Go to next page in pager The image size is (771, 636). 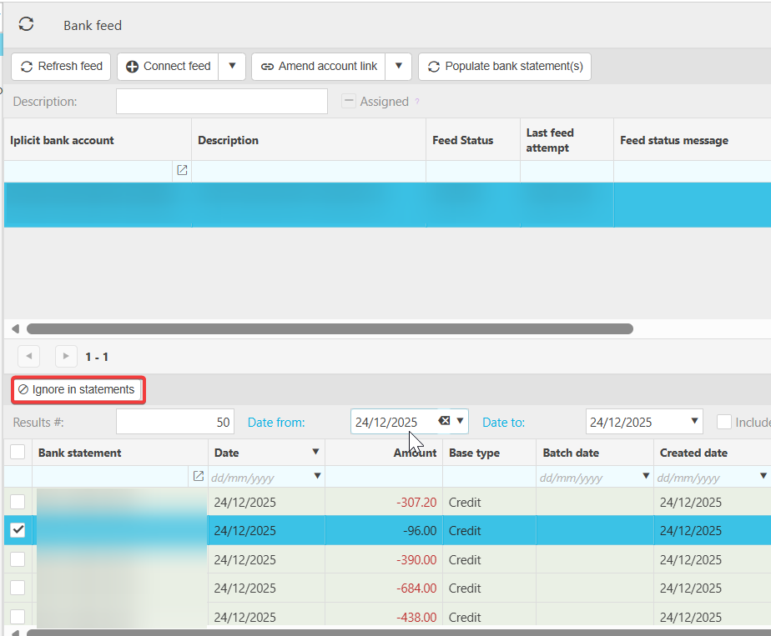66,356
